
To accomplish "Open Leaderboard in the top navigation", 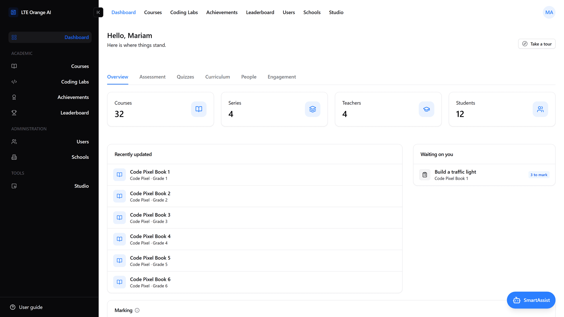I will (x=260, y=12).
